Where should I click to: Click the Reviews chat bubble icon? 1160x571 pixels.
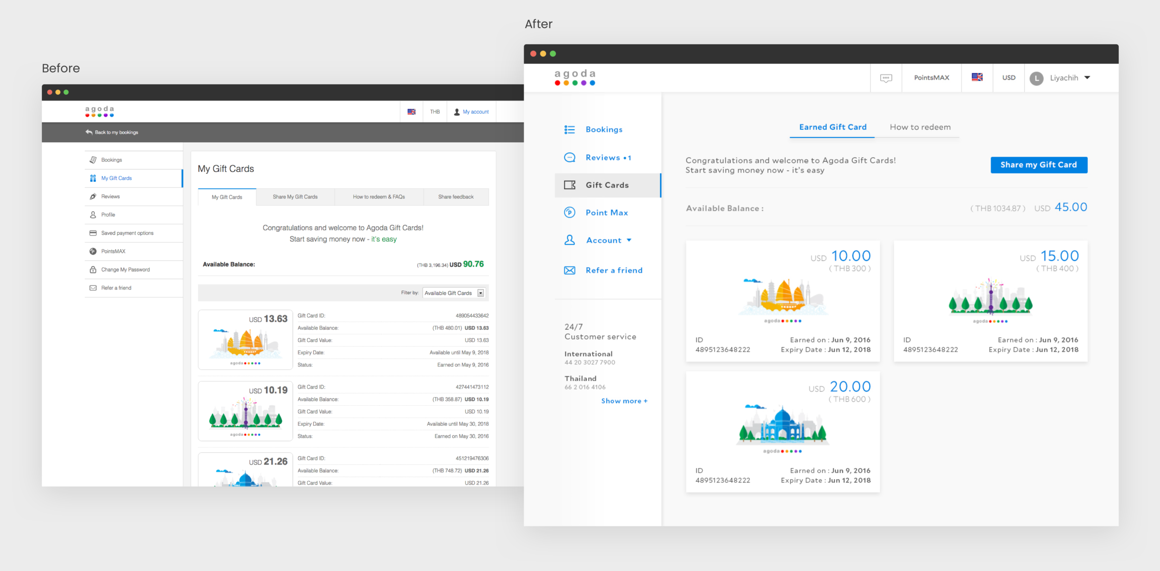[569, 158]
